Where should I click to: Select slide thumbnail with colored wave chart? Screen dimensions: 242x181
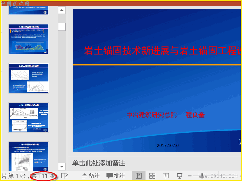click(29, 39)
